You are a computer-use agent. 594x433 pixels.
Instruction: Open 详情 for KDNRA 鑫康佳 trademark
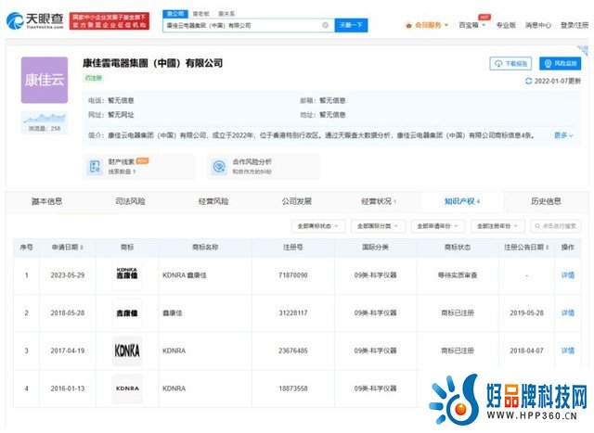coord(567,275)
